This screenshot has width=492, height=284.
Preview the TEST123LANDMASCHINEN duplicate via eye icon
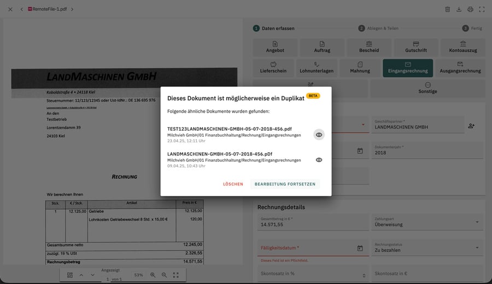[x=319, y=135]
